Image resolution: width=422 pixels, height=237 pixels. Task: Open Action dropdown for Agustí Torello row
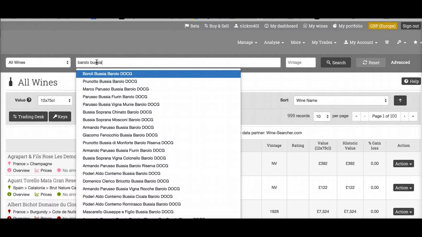(x=404, y=188)
